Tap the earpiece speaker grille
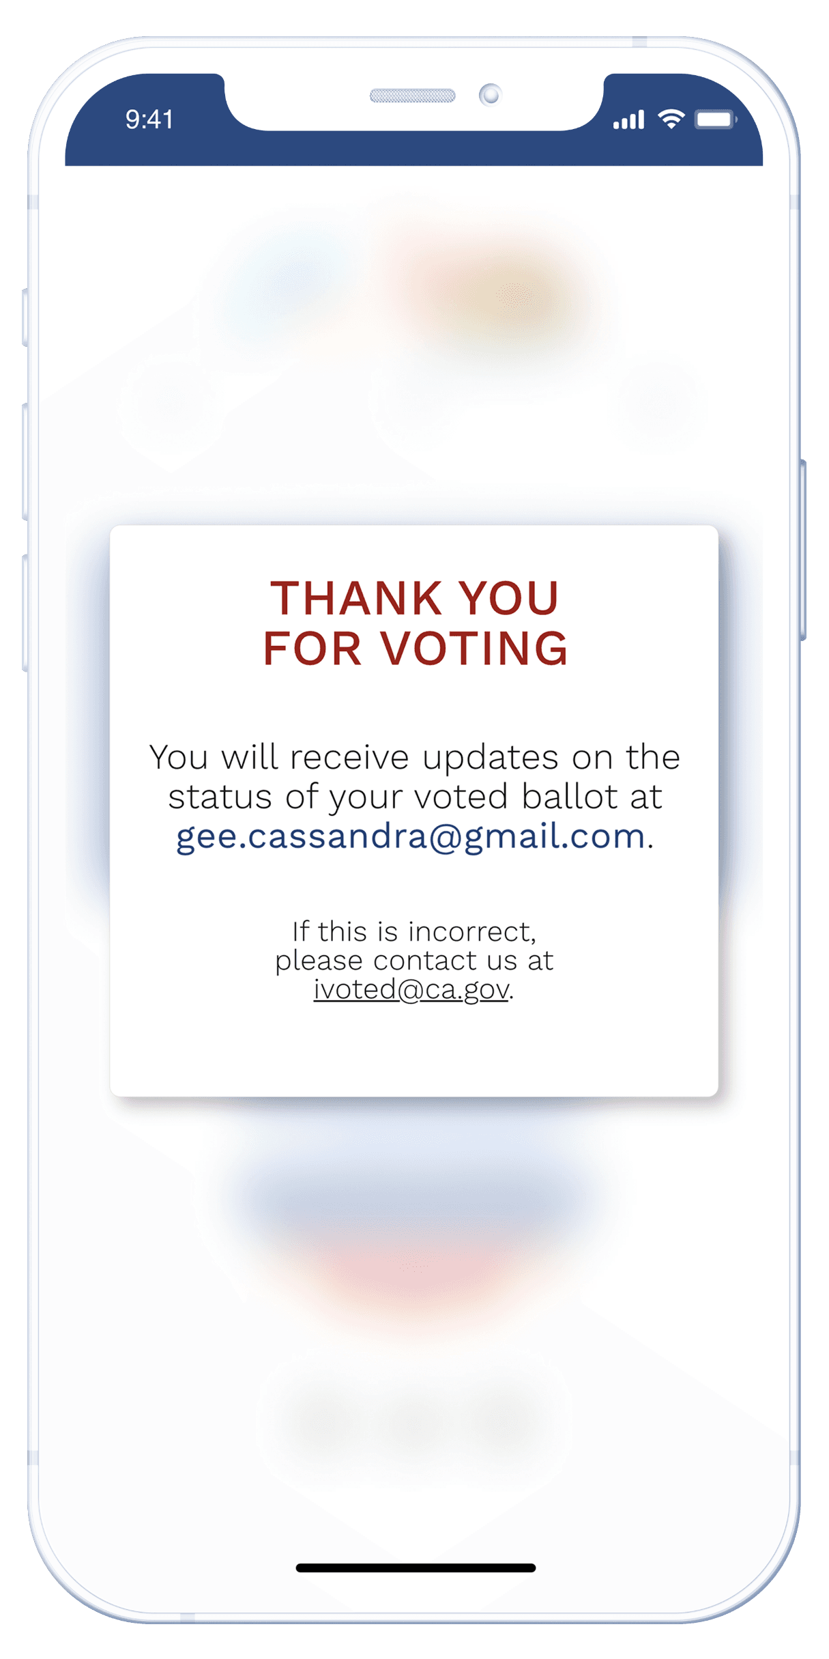 point(413,96)
